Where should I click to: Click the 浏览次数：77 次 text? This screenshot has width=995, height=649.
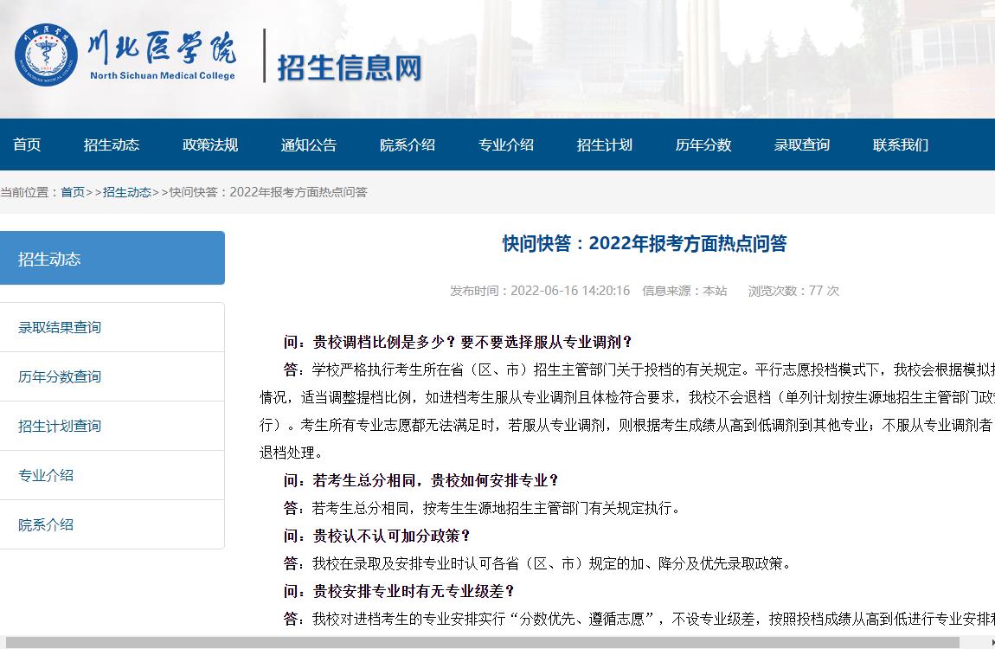pyautogui.click(x=794, y=291)
